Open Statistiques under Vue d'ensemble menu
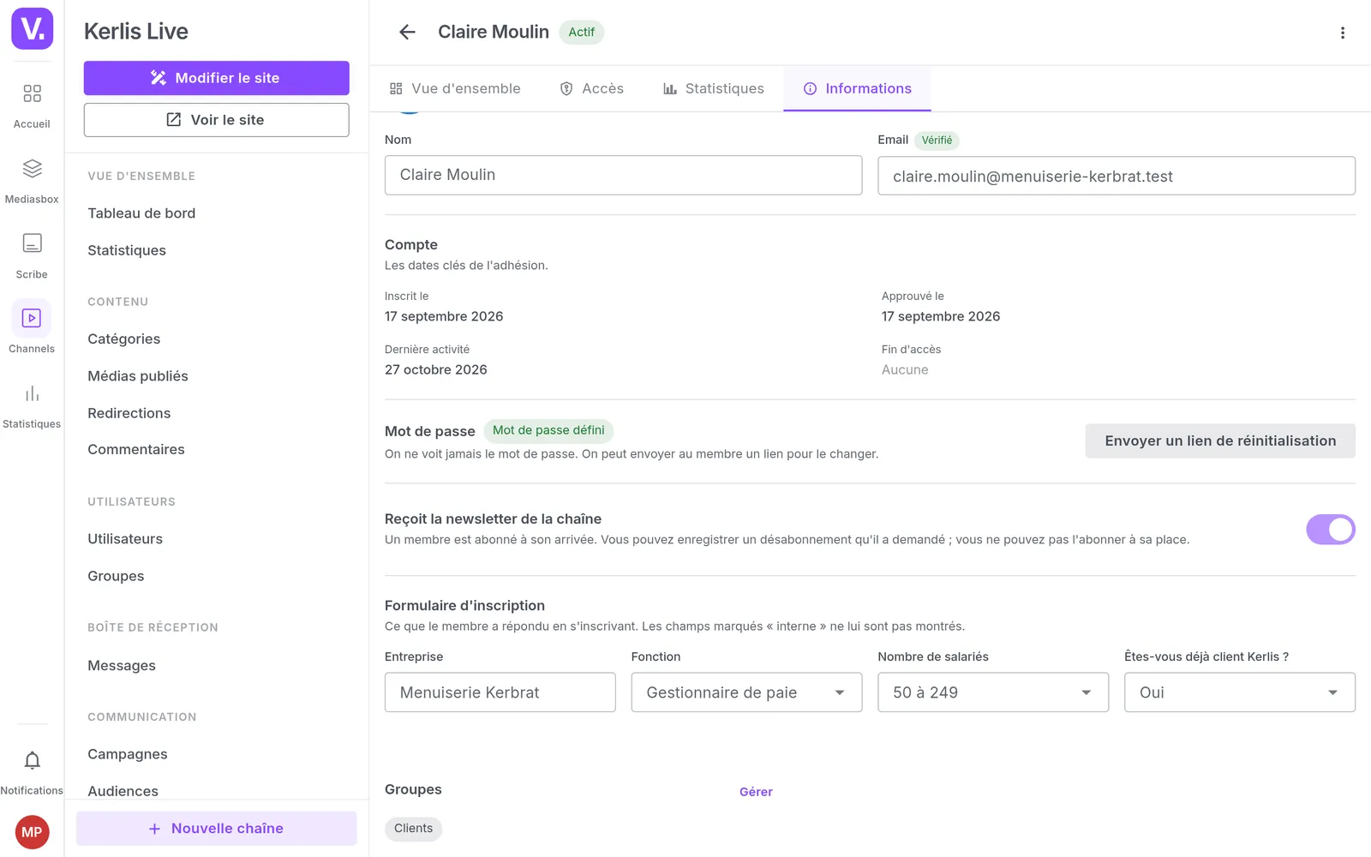This screenshot has height=857, width=1371. click(x=127, y=250)
